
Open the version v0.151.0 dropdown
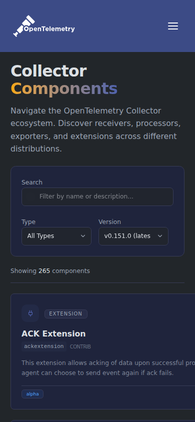point(133,236)
